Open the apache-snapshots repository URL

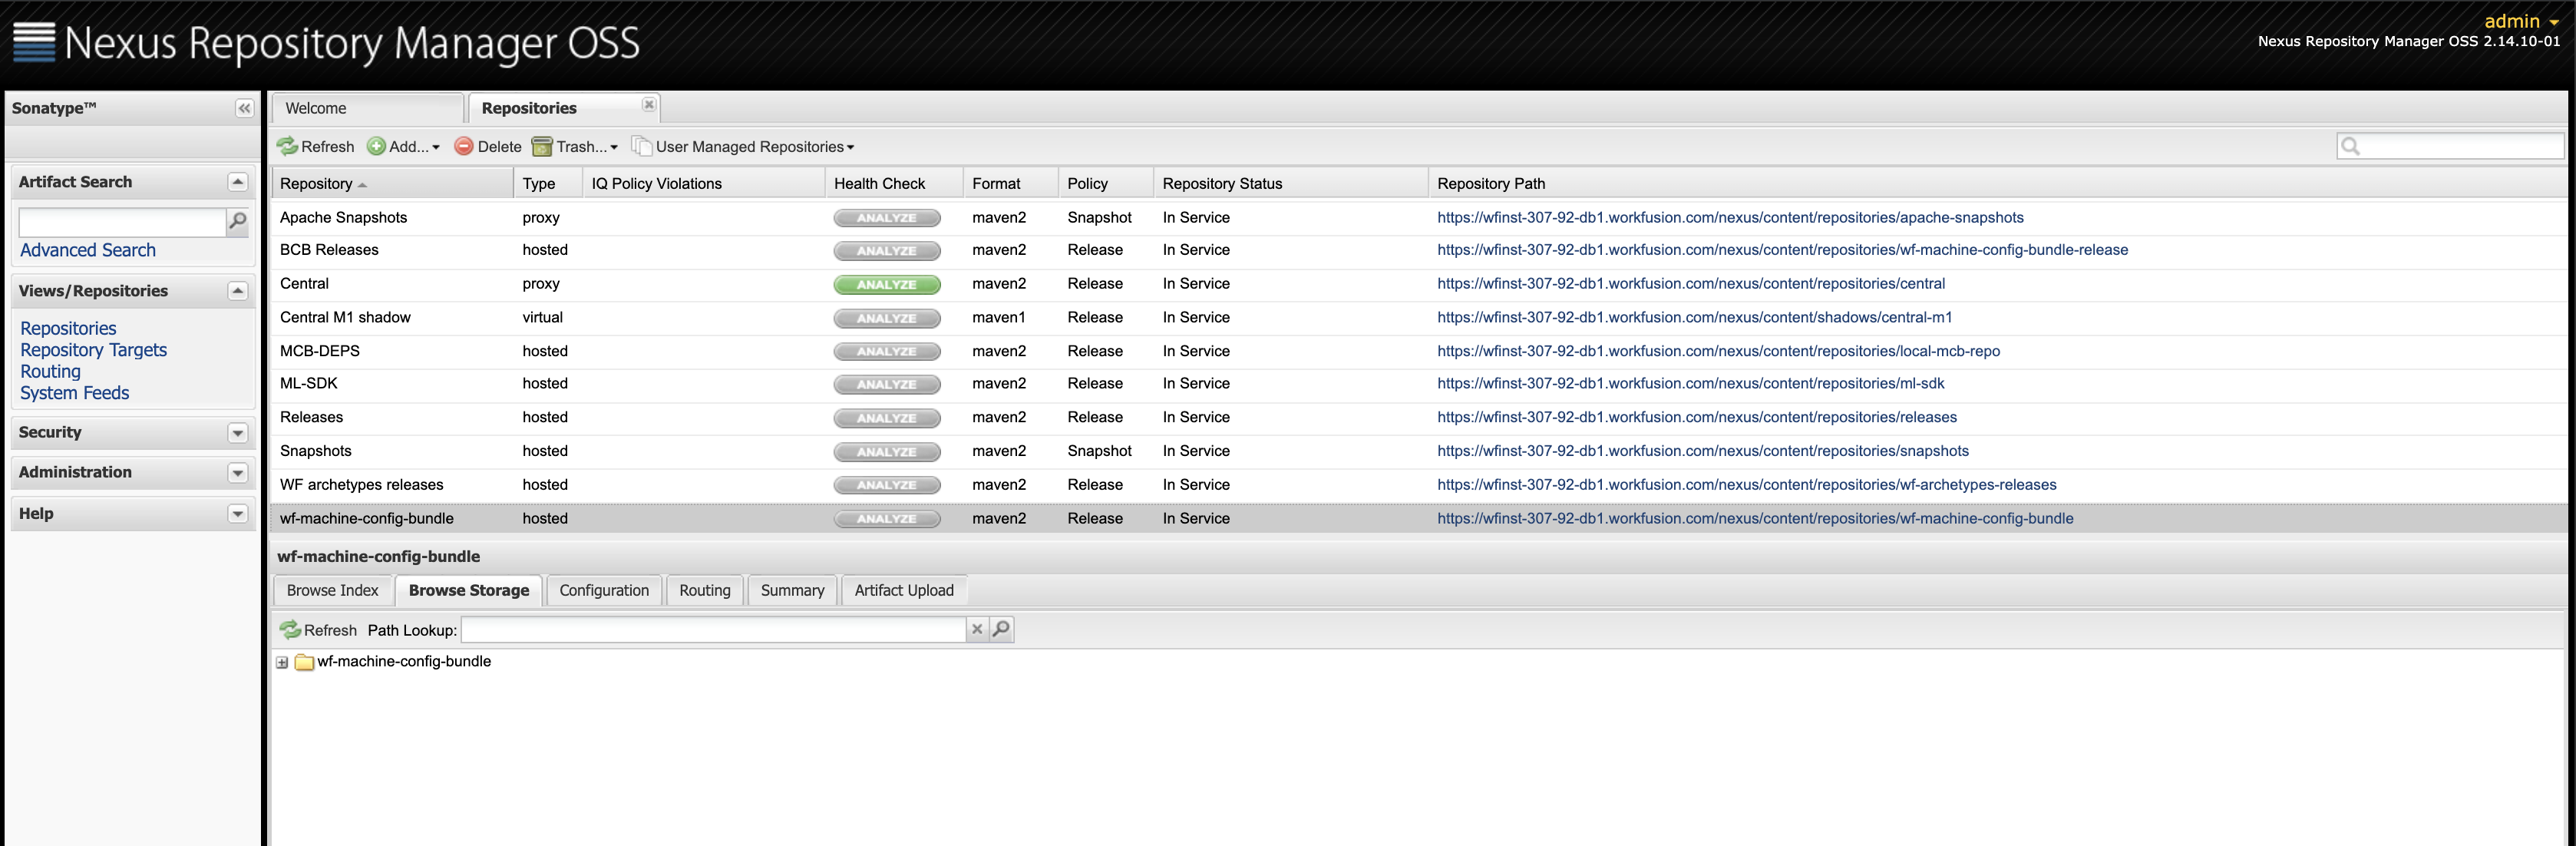click(1730, 217)
